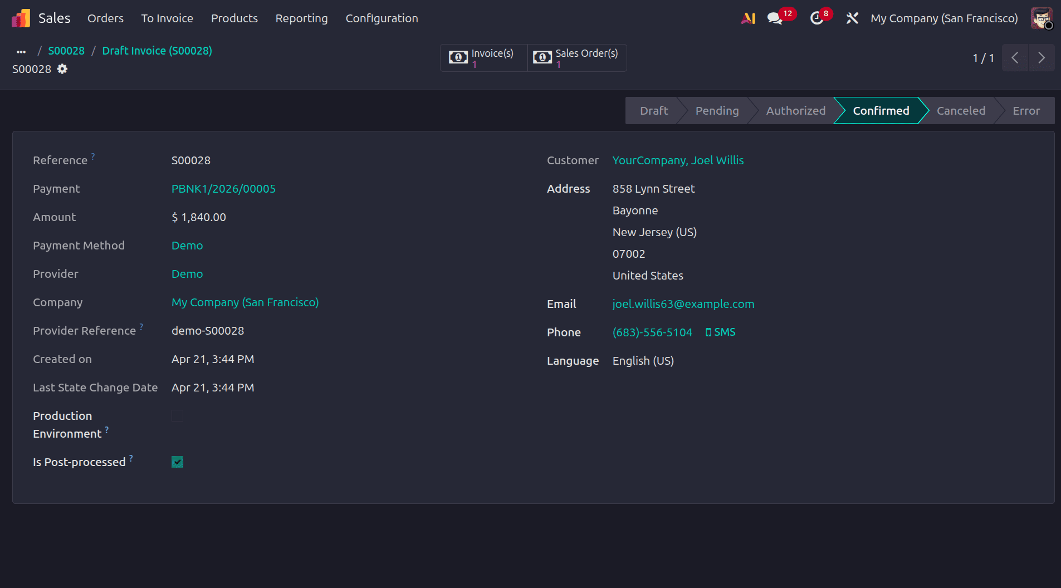The height and width of the screenshot is (588, 1061).
Task: Open the user avatar menu
Action: pyautogui.click(x=1042, y=18)
